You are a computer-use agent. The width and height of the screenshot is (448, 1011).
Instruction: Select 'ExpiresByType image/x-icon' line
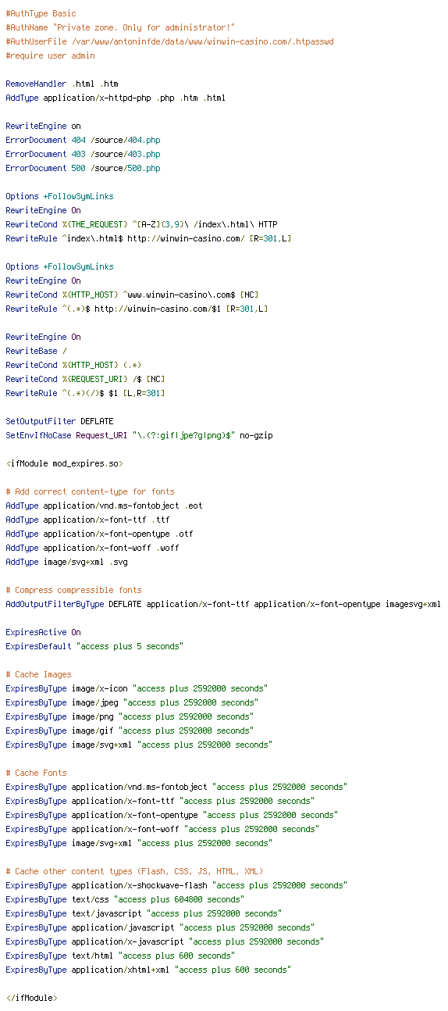click(x=137, y=688)
